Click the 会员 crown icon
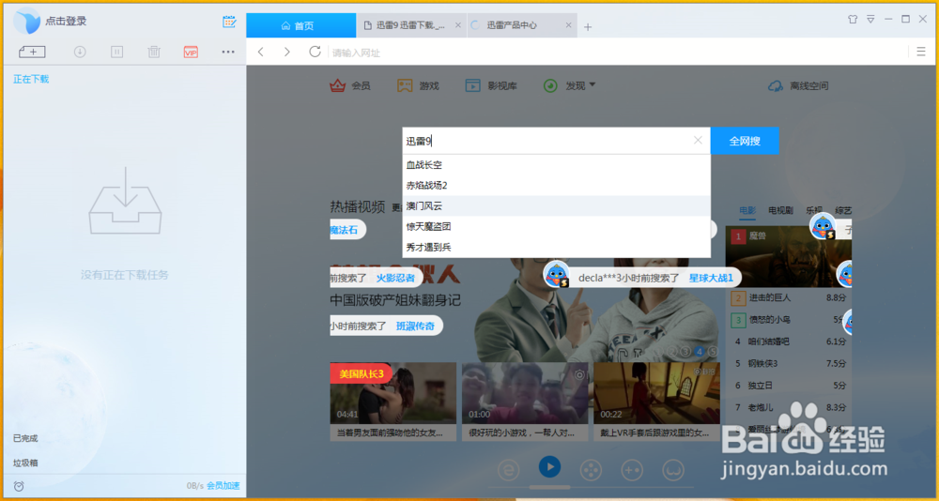This screenshot has width=939, height=501. (x=338, y=85)
